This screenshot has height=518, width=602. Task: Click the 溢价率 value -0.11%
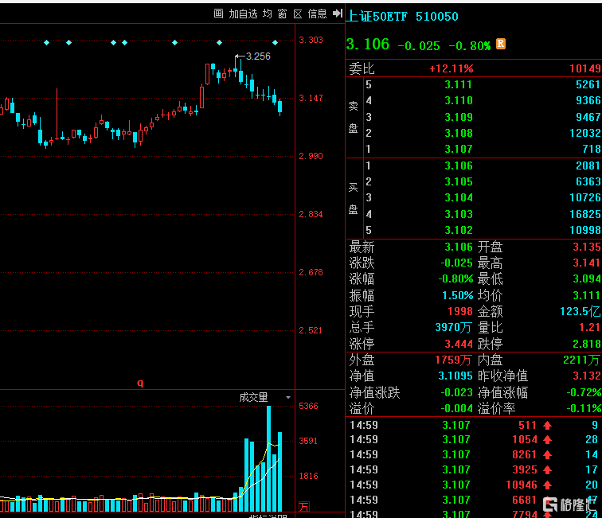tap(584, 409)
